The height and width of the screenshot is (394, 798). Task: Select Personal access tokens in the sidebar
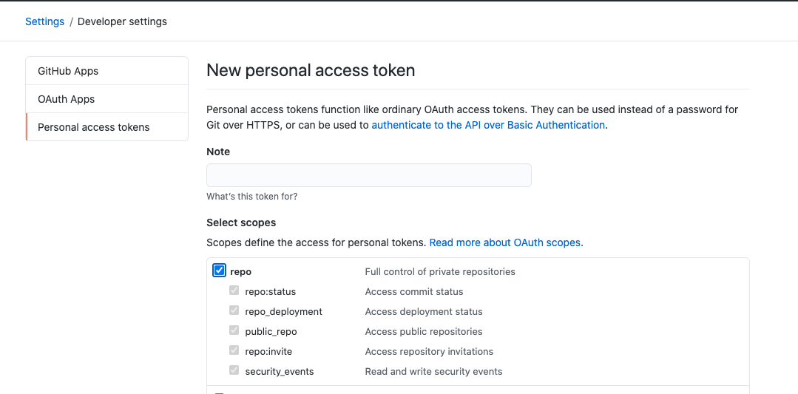click(94, 127)
